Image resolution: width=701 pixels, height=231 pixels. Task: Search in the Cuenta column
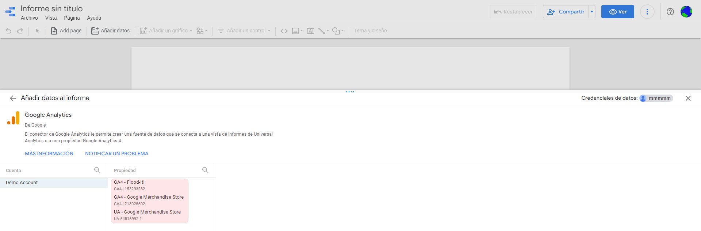[x=97, y=170]
